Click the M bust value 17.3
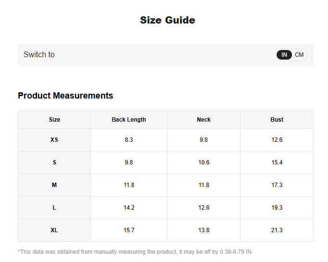 277,185
